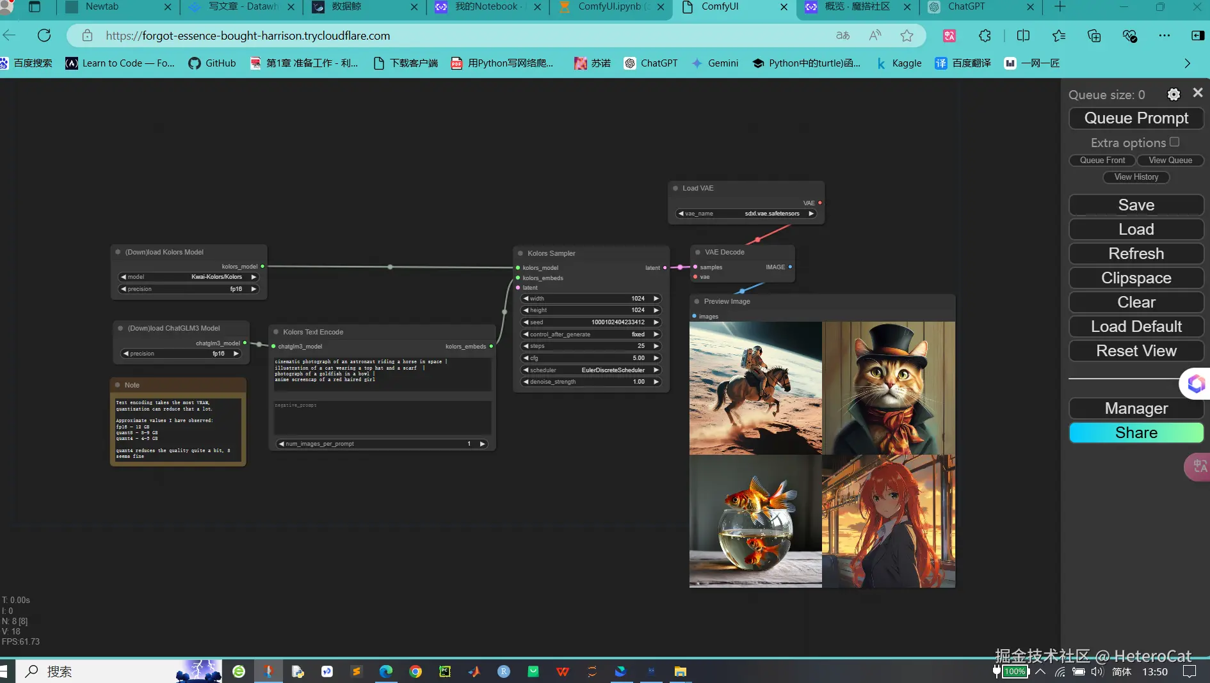Open GitHub bookmark in favorites bar

[x=213, y=63]
